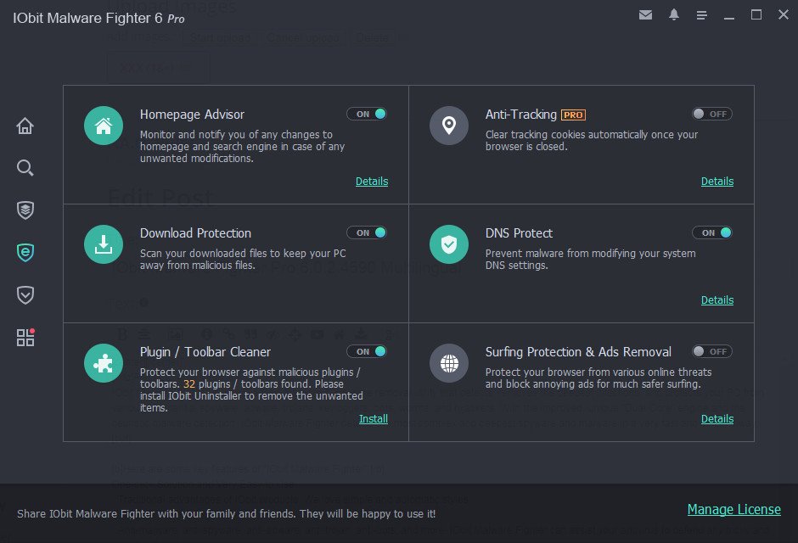Enable Surfing Protection & Ads Removal toggle
Viewport: 798px width, 543px height.
point(711,351)
